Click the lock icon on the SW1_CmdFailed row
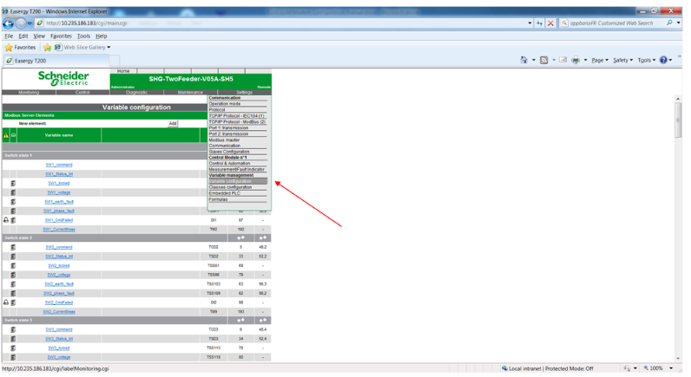Viewport: 691px width, 377px height. tap(6, 220)
